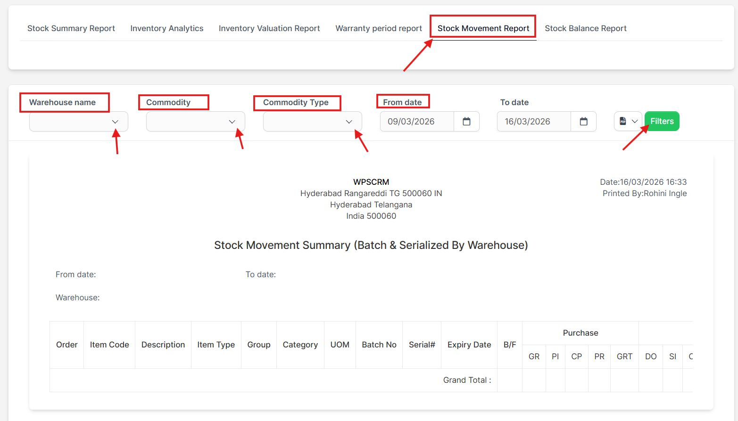Click the Description column header
The image size is (738, 421).
pos(163,345)
